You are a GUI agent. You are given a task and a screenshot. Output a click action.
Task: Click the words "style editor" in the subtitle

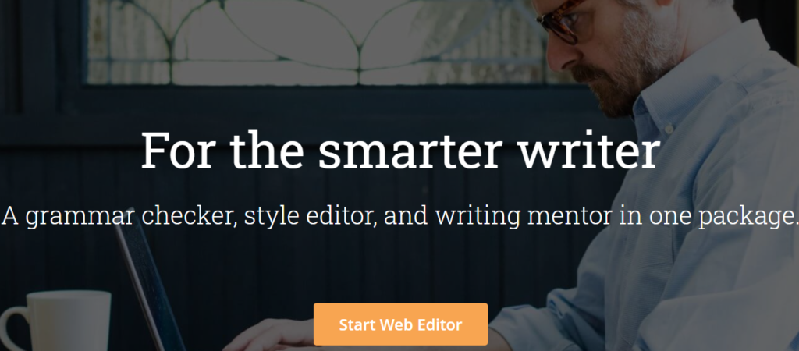pyautogui.click(x=310, y=217)
